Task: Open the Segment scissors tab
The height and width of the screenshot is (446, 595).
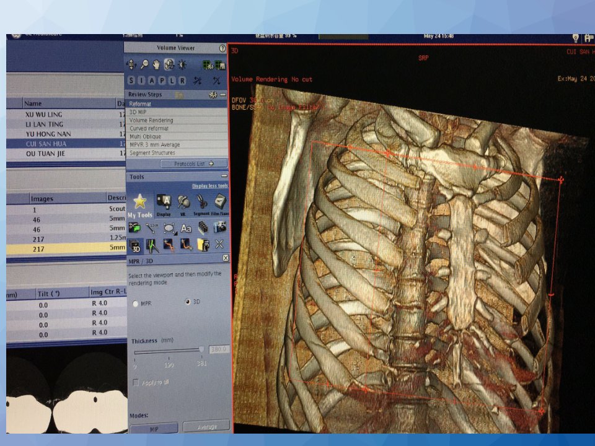Action: coord(201,205)
